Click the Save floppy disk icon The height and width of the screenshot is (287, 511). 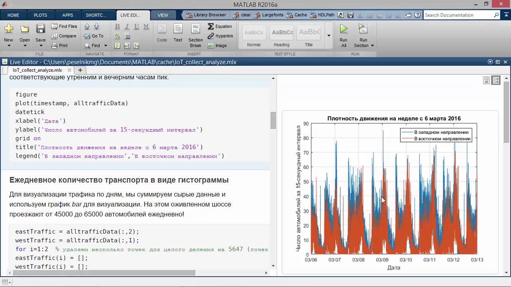tap(40, 29)
